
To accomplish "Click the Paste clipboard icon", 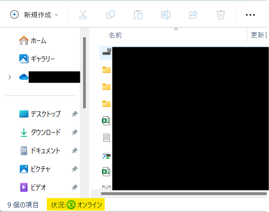I will pyautogui.click(x=138, y=15).
